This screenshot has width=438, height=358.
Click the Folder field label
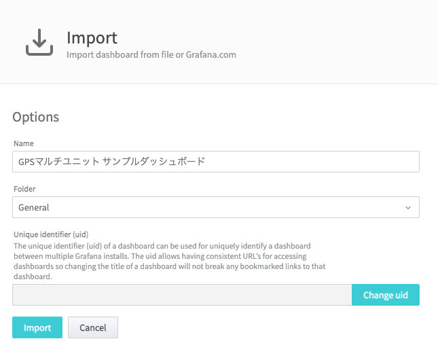[24, 189]
